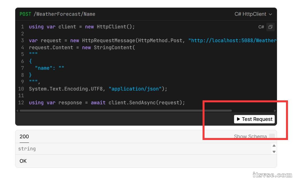Click the horizontal scrollbar thumb under the code

click(x=126, y=111)
